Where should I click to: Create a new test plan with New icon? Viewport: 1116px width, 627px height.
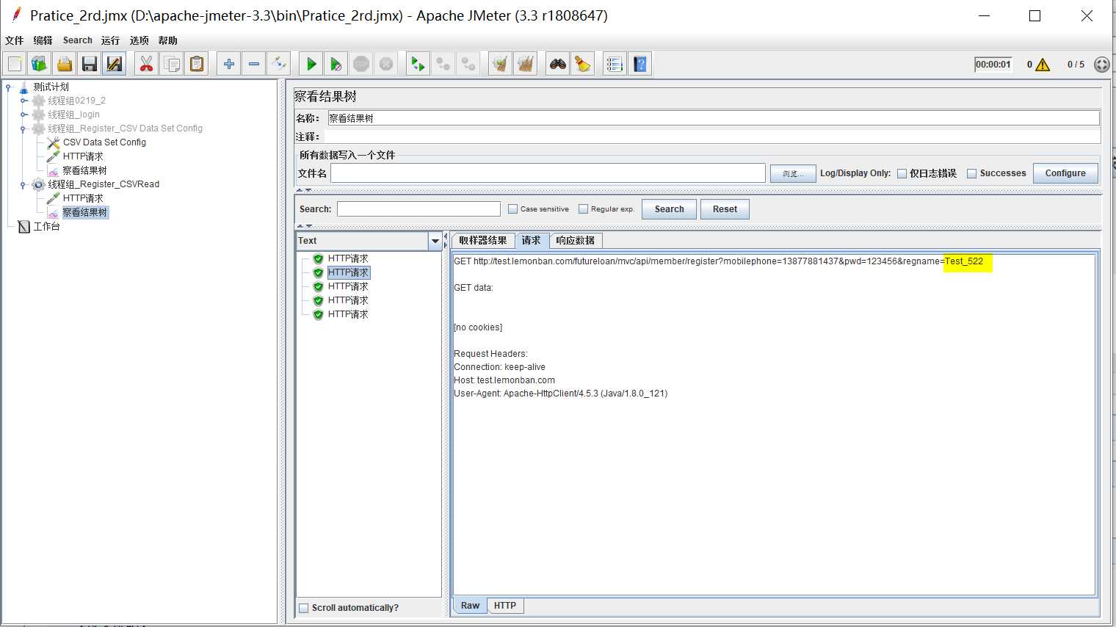pyautogui.click(x=15, y=64)
